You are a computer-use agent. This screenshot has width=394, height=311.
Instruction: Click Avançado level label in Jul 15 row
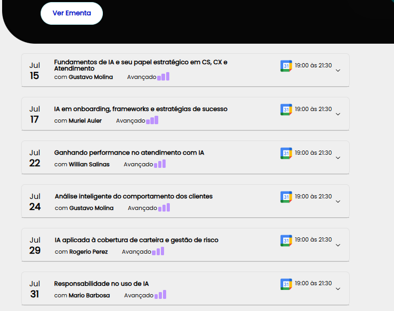(x=142, y=77)
